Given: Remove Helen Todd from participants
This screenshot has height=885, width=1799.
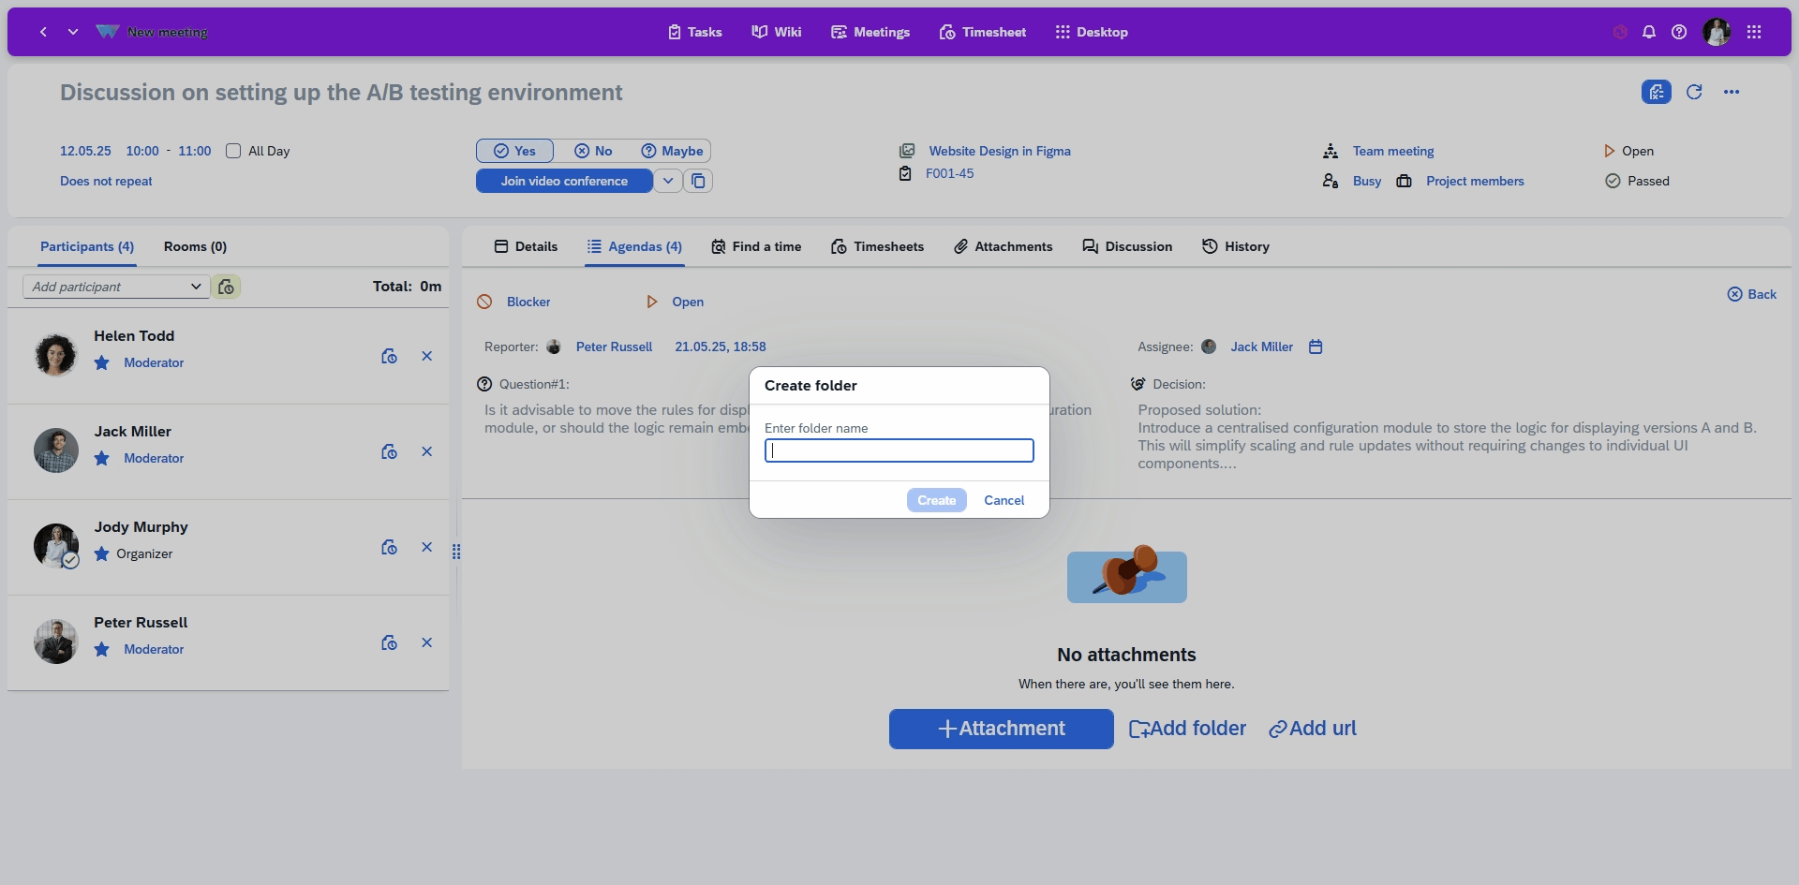Looking at the screenshot, I should (x=426, y=356).
